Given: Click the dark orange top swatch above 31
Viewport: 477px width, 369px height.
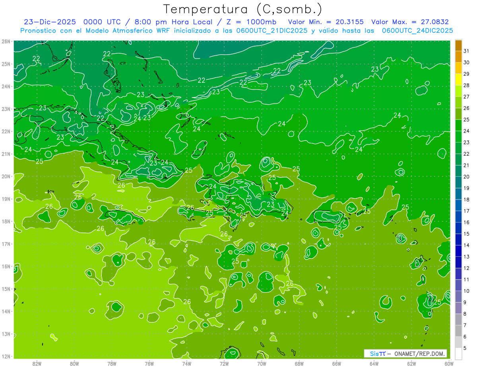Looking at the screenshot, I should pyautogui.click(x=459, y=45).
